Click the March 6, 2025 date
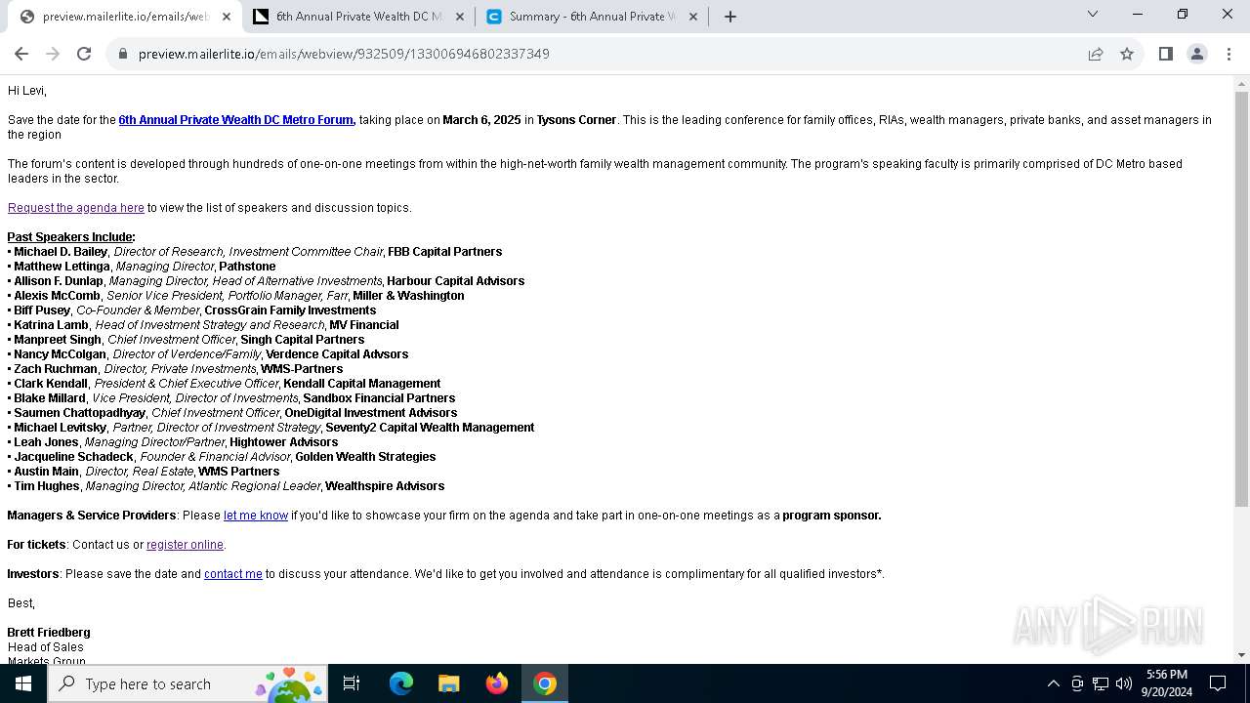Screen dimensions: 1250x703 [481, 120]
